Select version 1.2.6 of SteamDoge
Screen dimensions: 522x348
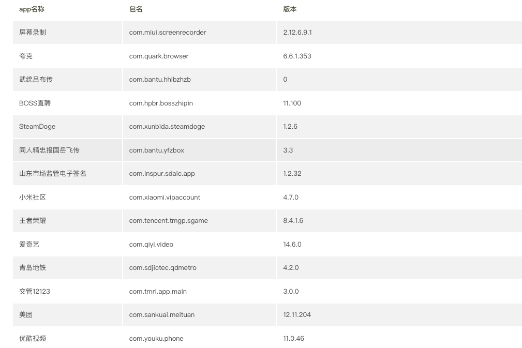pyautogui.click(x=290, y=126)
